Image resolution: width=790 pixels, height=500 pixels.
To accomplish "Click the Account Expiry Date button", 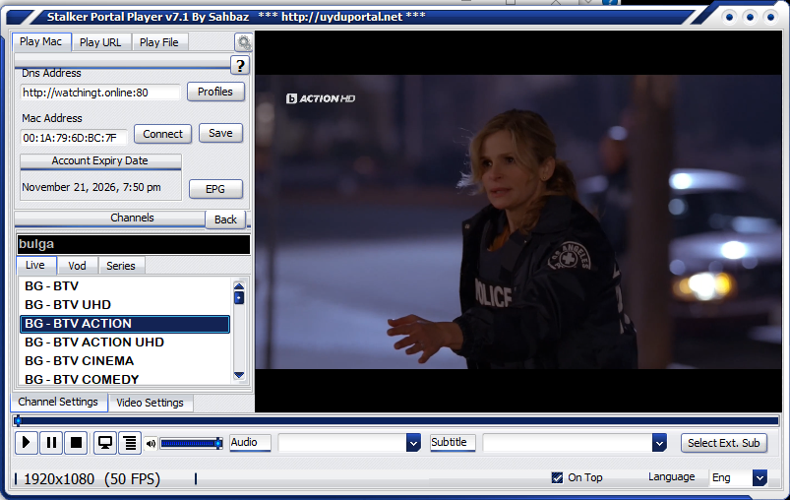I will click(100, 160).
